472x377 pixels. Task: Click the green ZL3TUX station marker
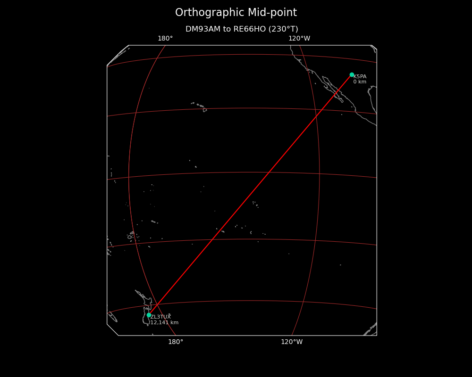tap(149, 315)
